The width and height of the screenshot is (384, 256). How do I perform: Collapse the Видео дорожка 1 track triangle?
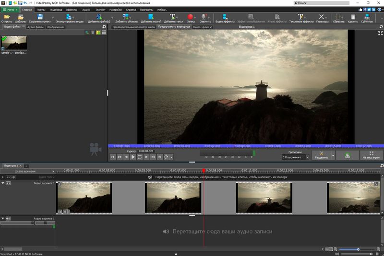point(2,183)
